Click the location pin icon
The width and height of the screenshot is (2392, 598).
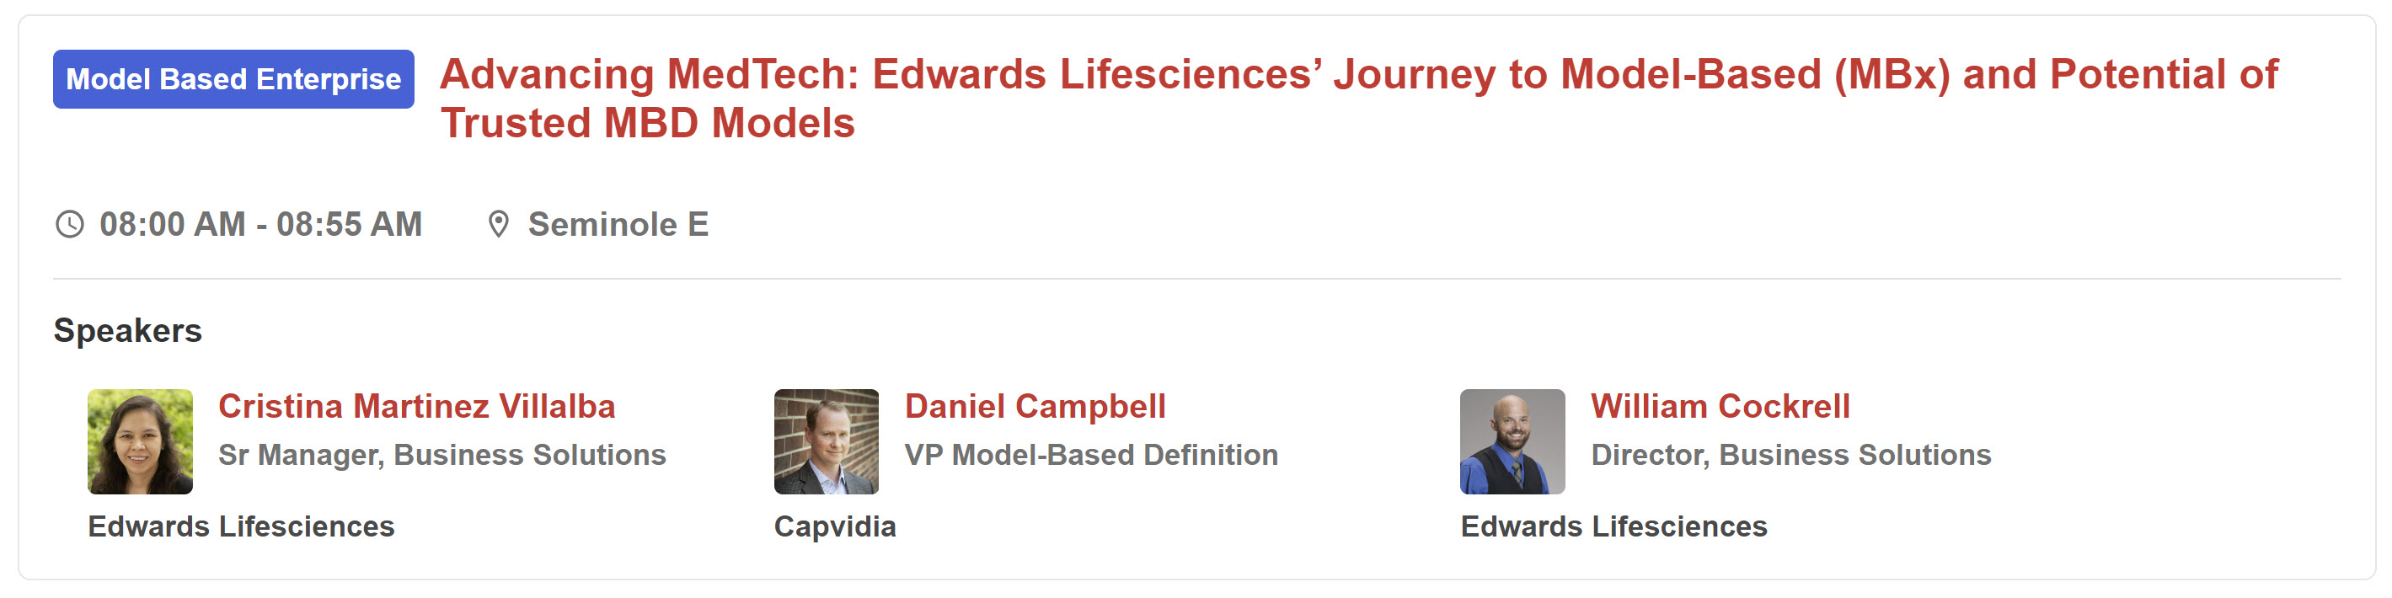point(499,224)
